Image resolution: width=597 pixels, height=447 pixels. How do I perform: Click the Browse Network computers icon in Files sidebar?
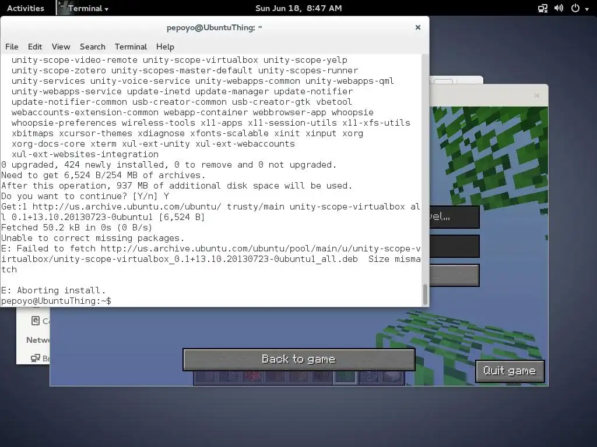36,358
